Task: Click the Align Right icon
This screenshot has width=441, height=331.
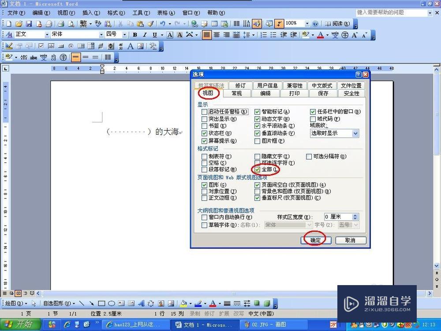Action: 226,35
